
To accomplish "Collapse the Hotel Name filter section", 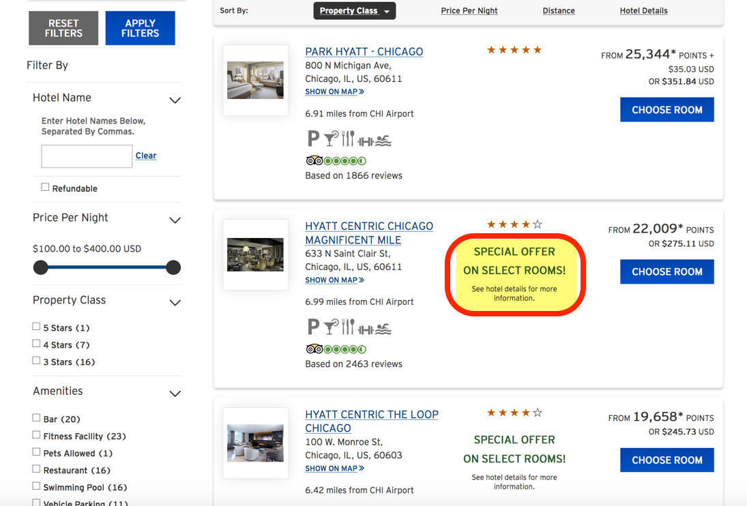I will pyautogui.click(x=175, y=100).
